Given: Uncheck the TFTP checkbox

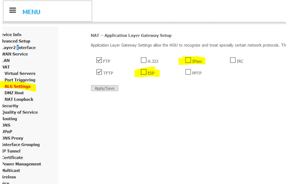Looking at the screenshot, I should 99,72.
